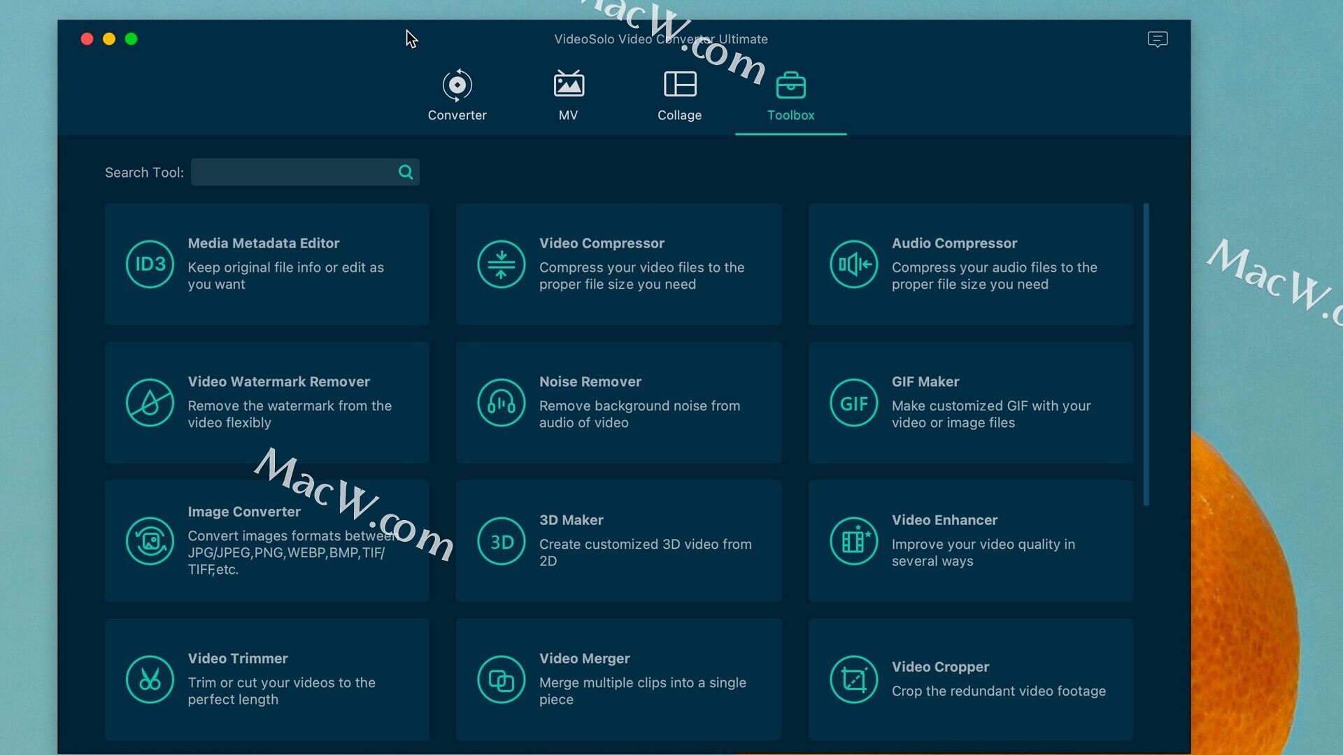Click 'Make customized GIF' description

tap(991, 415)
